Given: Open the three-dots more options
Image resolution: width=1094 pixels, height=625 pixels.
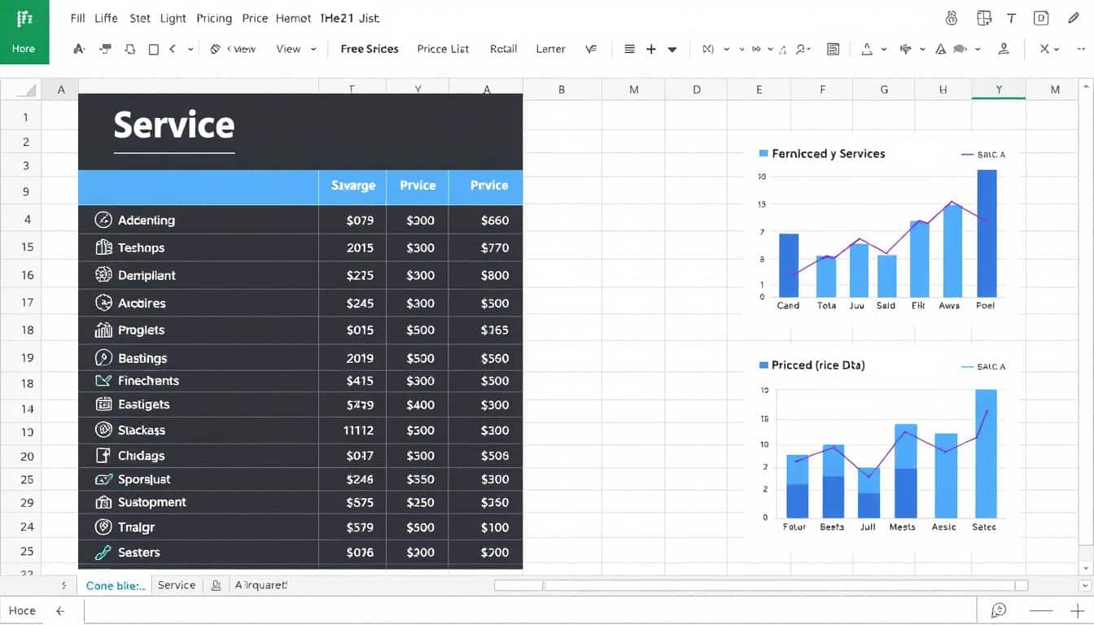Looking at the screenshot, I should [1079, 49].
